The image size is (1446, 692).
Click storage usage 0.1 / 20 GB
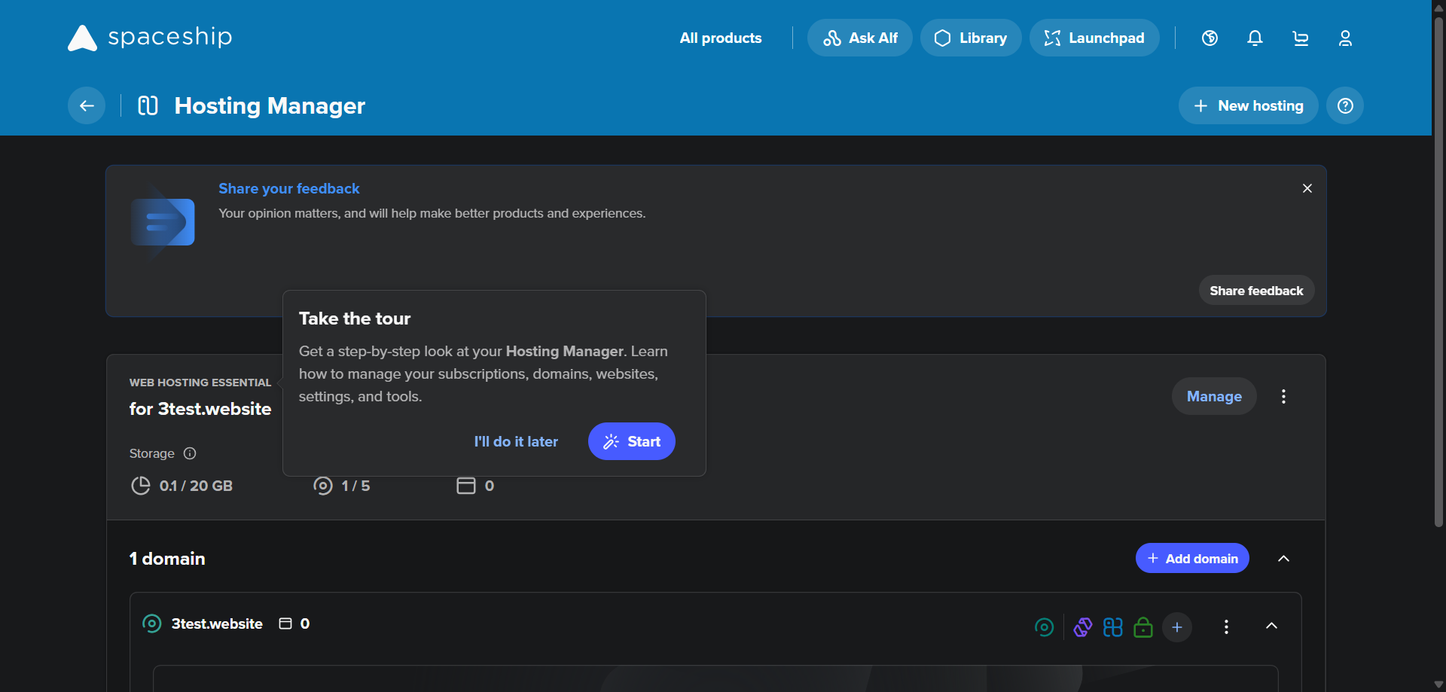(x=182, y=486)
